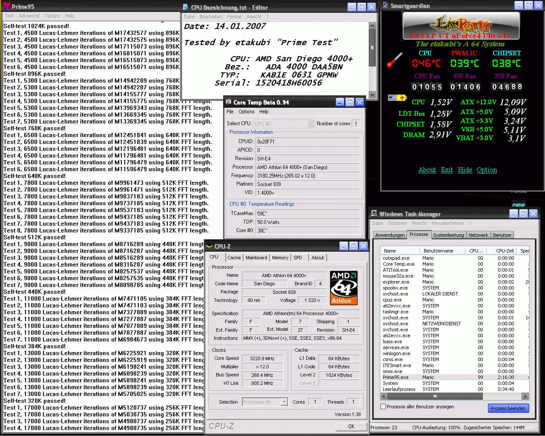Screen dimensions: 545x436
Task: Open the Format menu in Editor
Action: 234,17
